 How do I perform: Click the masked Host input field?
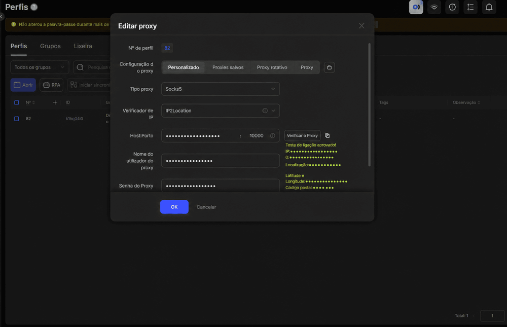pos(199,135)
